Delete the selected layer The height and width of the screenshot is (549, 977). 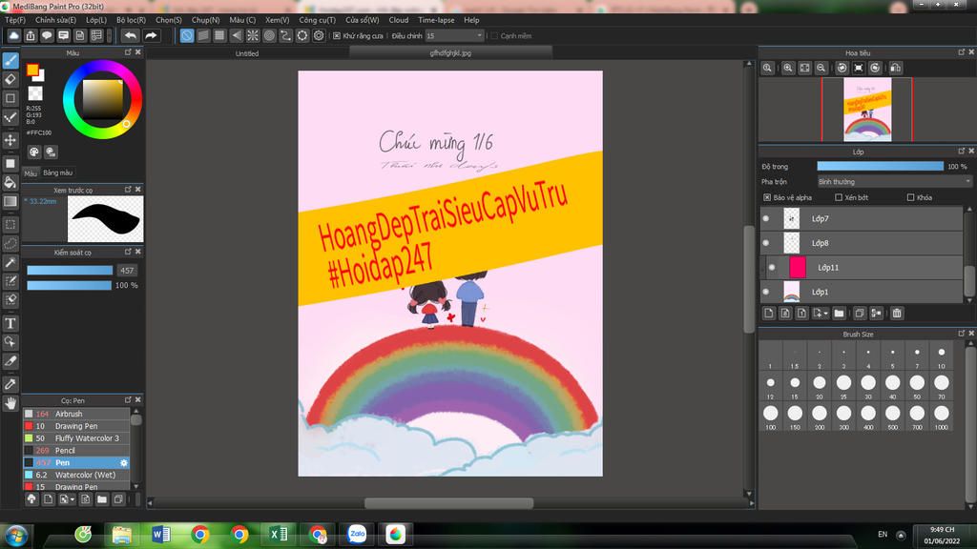pyautogui.click(x=897, y=313)
